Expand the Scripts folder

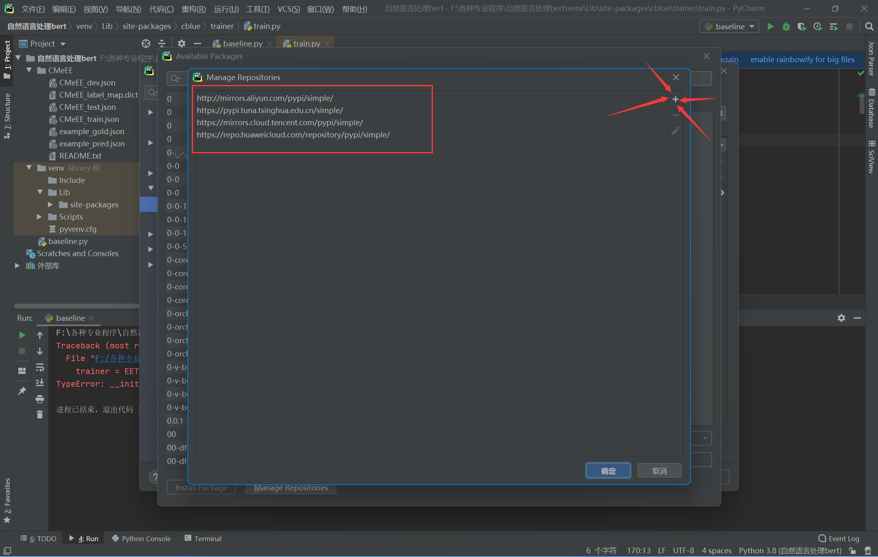coord(39,217)
